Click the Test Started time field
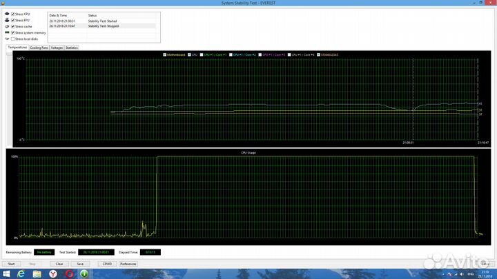 coord(96,252)
